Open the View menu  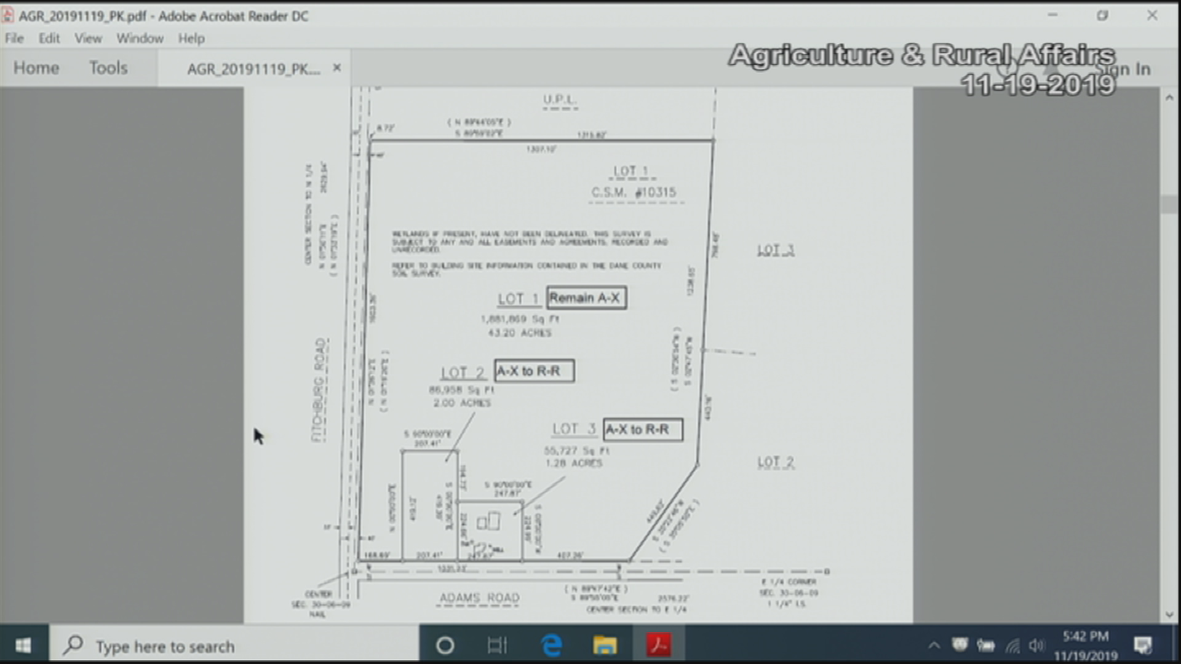click(x=88, y=38)
